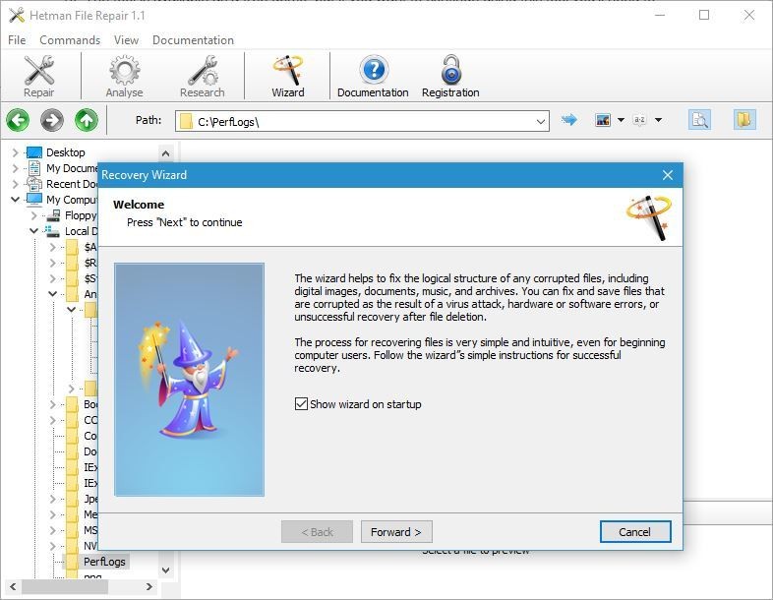This screenshot has width=773, height=600.
Task: Go back with green left arrow
Action: 18,120
